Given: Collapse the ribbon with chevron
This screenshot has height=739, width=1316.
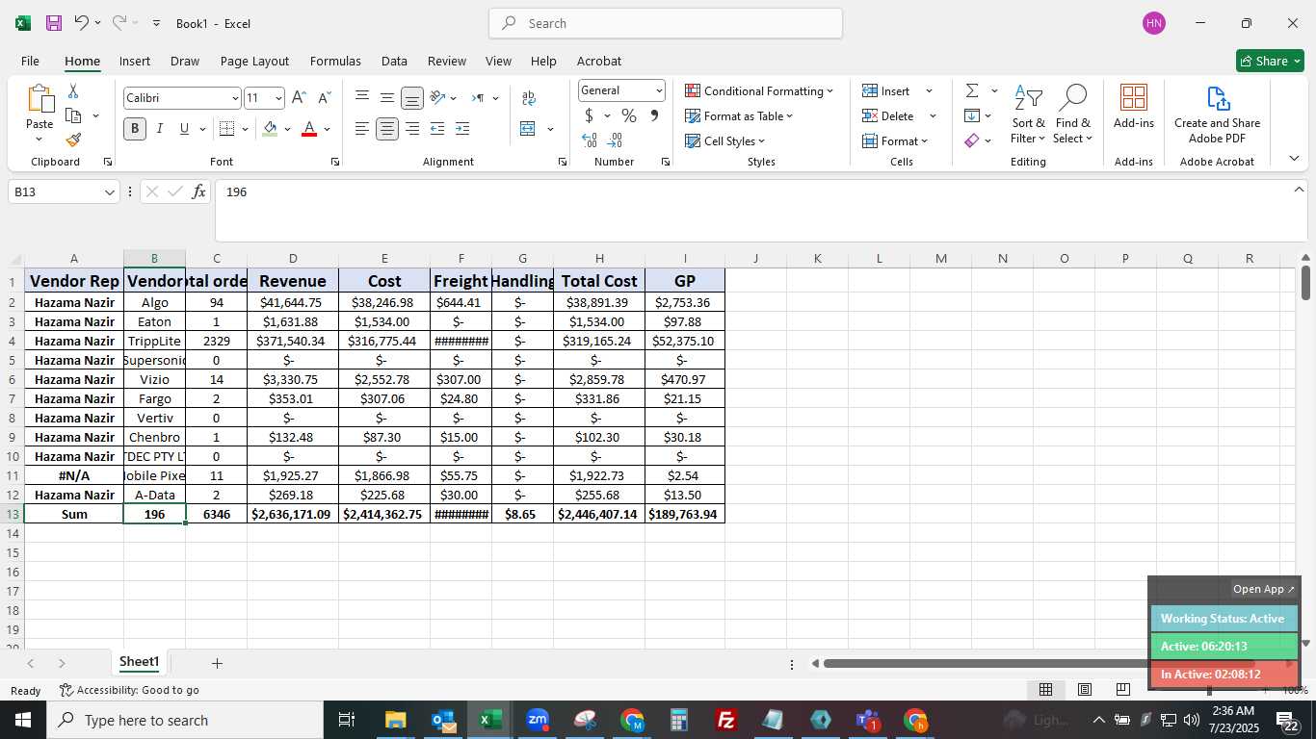Looking at the screenshot, I should tap(1294, 158).
